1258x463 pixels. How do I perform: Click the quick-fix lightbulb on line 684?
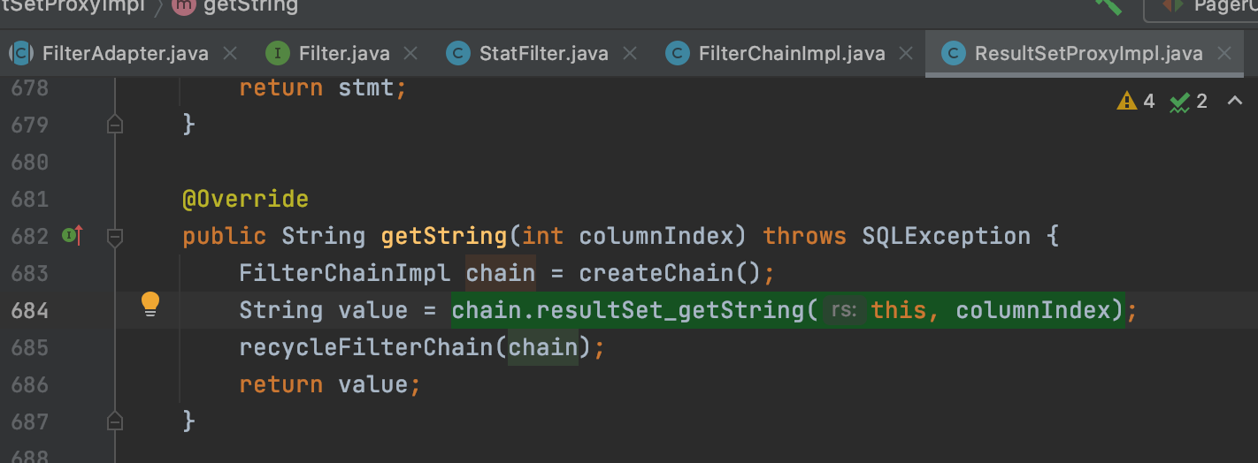click(x=150, y=304)
